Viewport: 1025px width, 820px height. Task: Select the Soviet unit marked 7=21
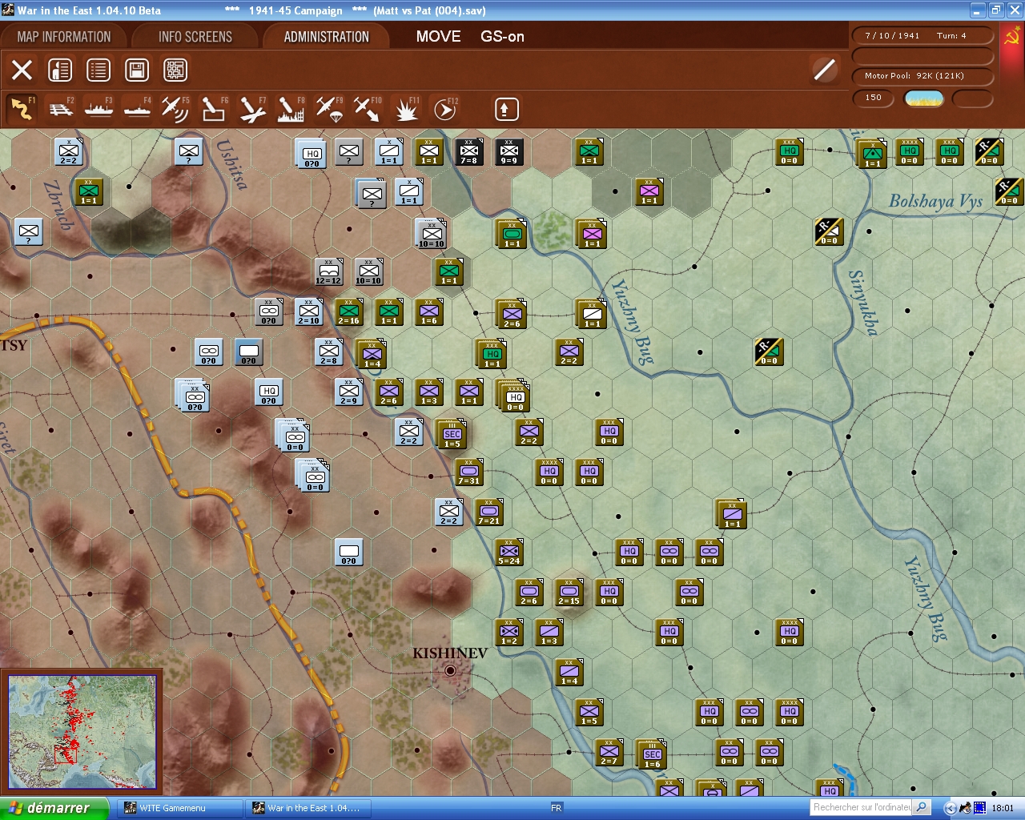[x=489, y=512]
